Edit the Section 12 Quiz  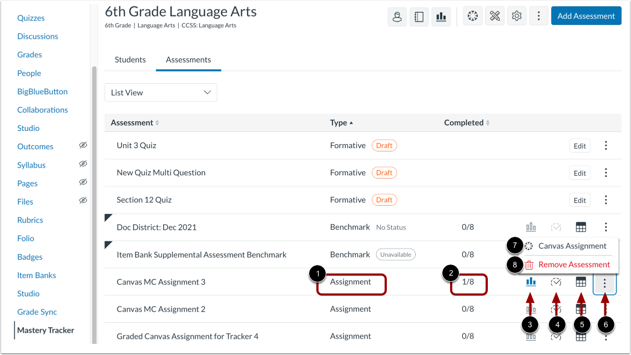pos(579,199)
